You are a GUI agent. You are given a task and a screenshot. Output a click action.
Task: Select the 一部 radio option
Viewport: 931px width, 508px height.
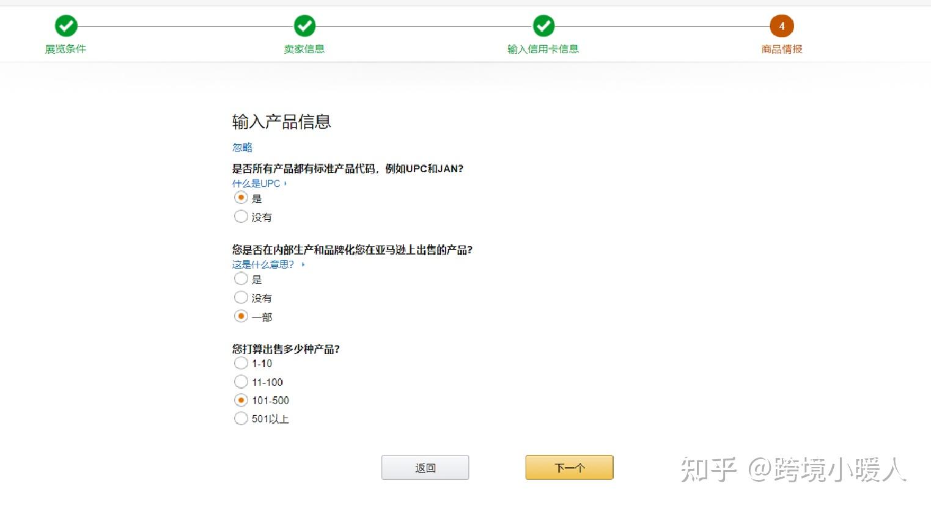tap(241, 316)
